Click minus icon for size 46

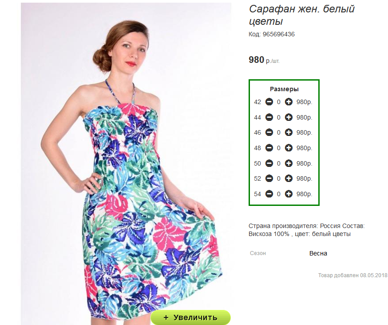click(x=269, y=132)
